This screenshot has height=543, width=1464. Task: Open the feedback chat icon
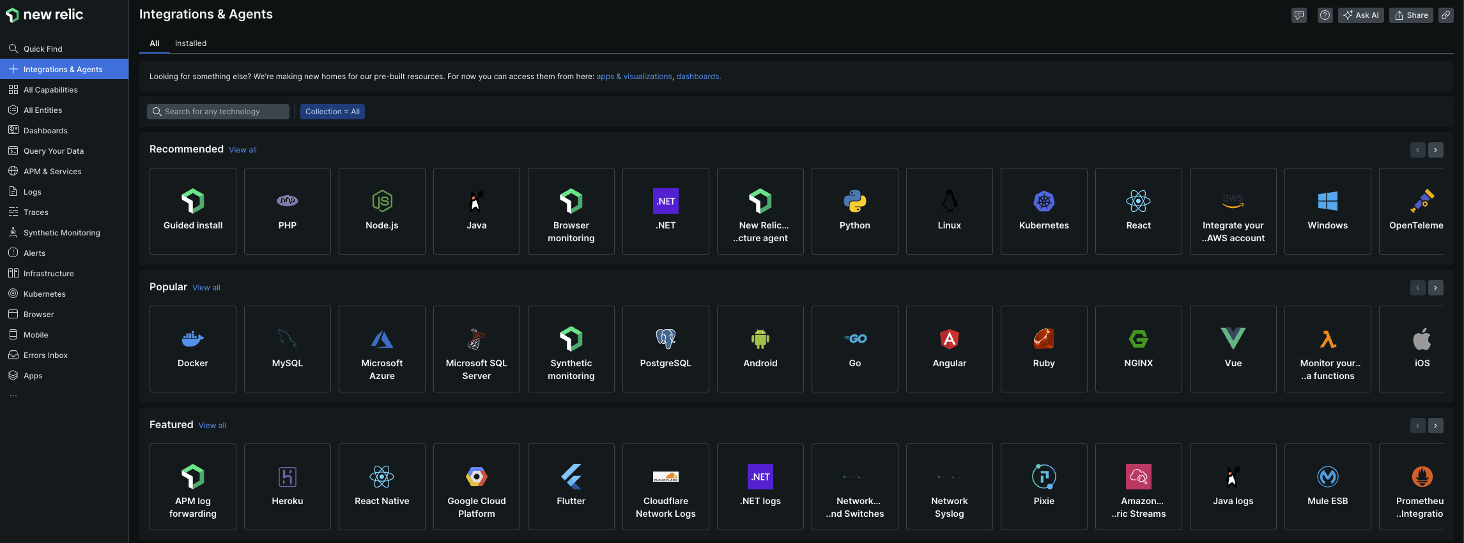tap(1298, 15)
